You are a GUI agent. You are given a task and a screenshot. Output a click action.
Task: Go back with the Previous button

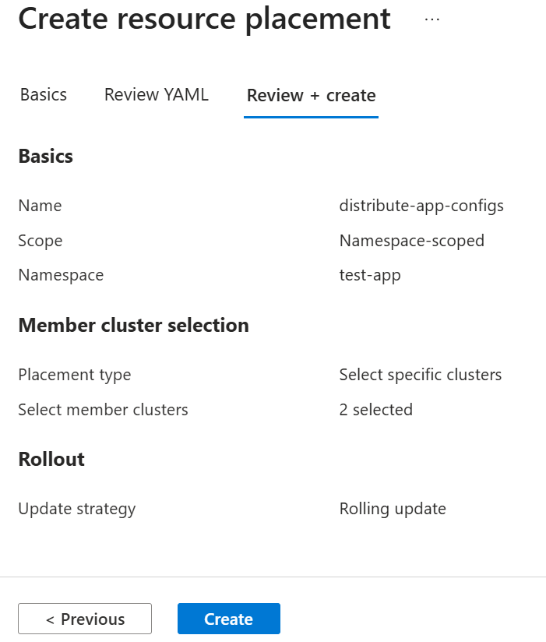[85, 619]
